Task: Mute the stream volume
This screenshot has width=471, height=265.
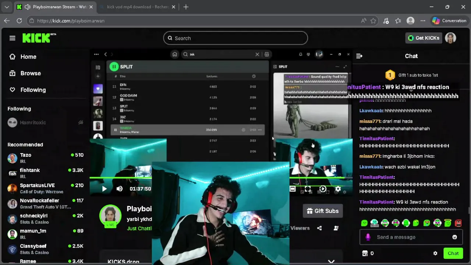Action: (120, 189)
